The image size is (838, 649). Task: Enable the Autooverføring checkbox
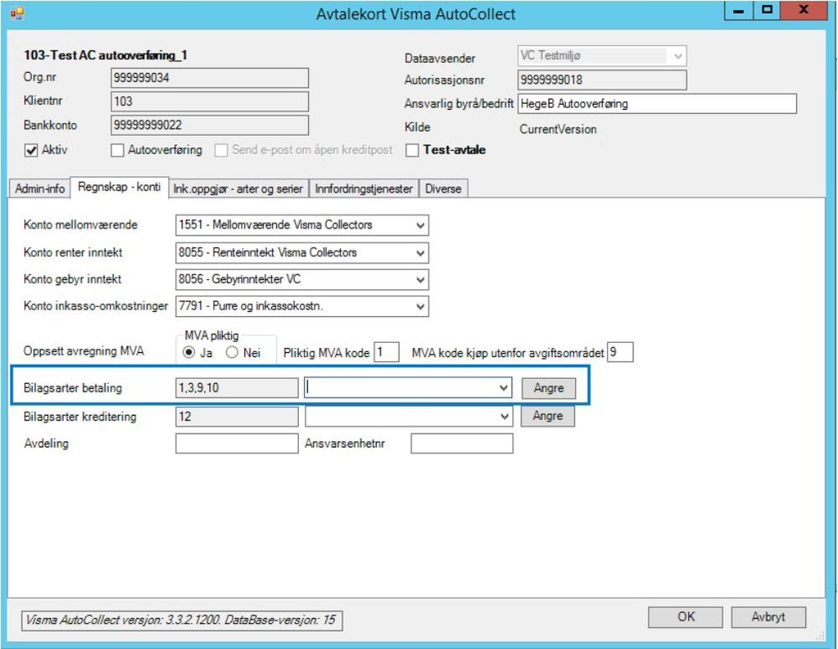[117, 150]
